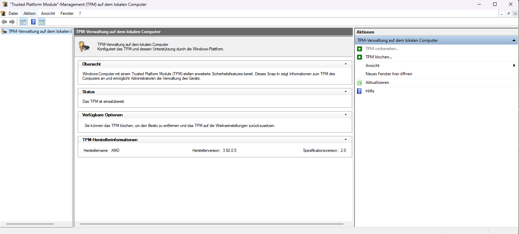Click the green arrow icon beside TPM löschen
The height and width of the screenshot is (234, 519).
[359, 57]
